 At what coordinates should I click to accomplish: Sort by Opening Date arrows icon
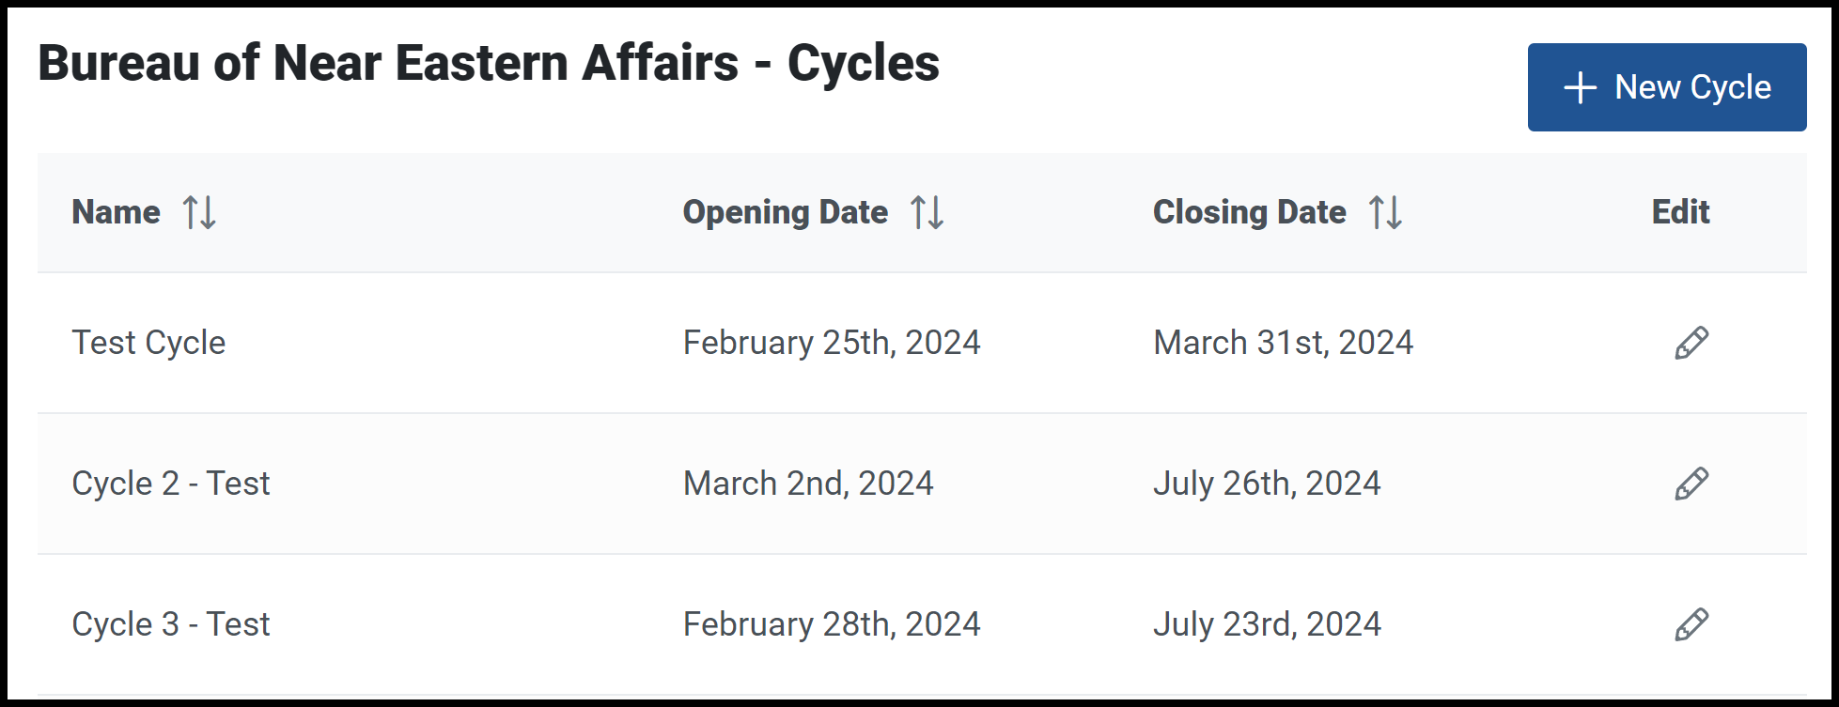(927, 212)
